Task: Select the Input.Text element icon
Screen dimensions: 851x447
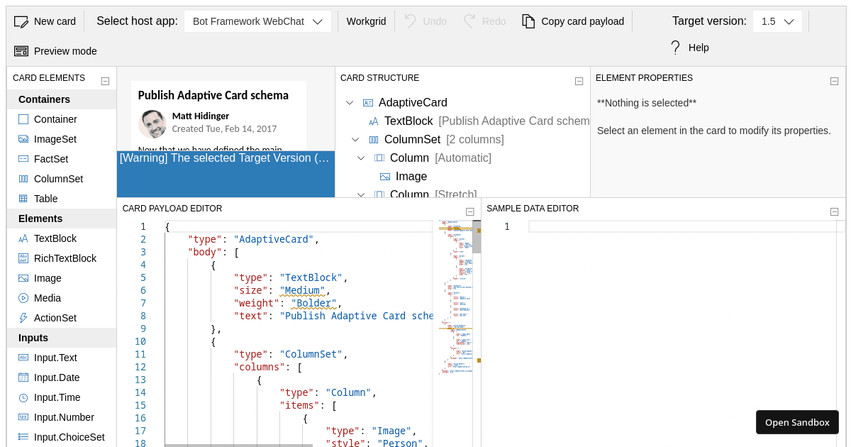Action: click(23, 358)
